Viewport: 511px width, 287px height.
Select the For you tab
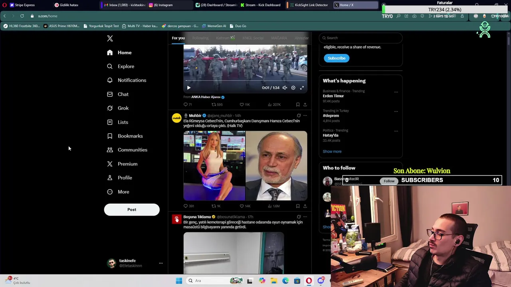pos(178,38)
